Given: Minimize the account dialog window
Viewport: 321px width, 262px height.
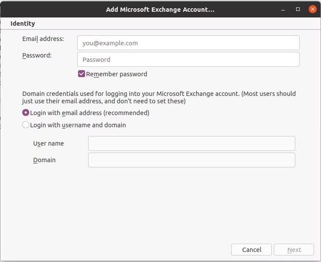Looking at the screenshot, I should [x=283, y=10].
